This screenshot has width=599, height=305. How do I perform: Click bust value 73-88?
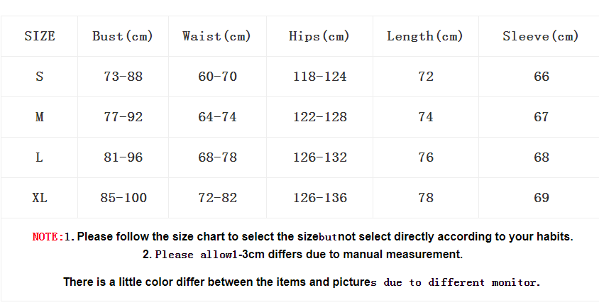coord(123,77)
